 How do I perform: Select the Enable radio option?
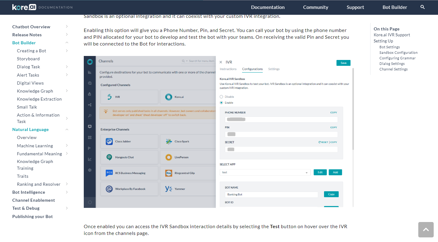pos(221,103)
